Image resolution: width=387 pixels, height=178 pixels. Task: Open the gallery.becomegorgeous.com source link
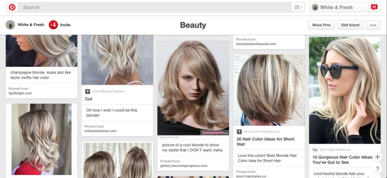point(184,165)
